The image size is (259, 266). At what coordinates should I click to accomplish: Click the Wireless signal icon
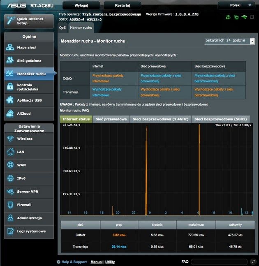10,139
